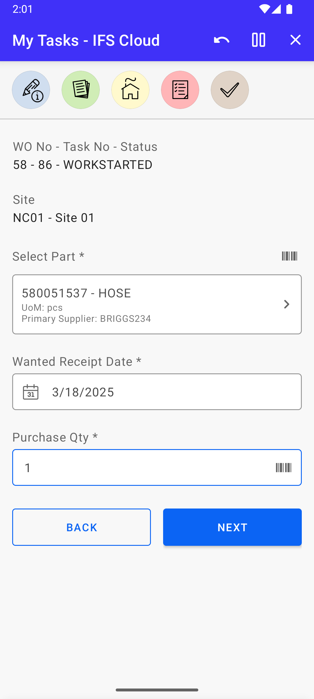Open calendar picker for receipt date
The height and width of the screenshot is (699, 314).
coord(31,392)
